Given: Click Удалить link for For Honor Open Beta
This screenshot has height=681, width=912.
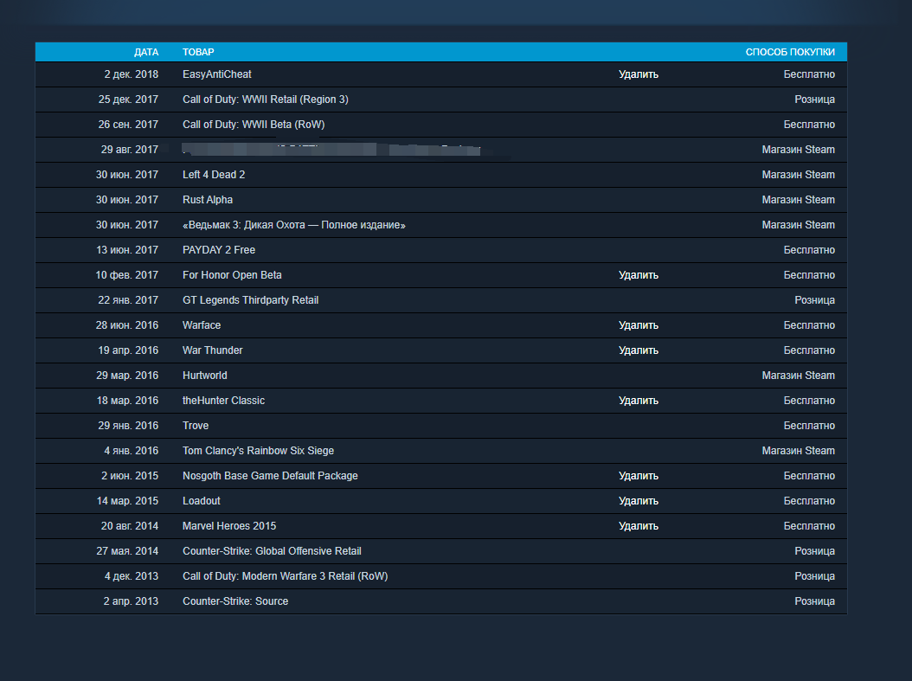Looking at the screenshot, I should (x=638, y=275).
